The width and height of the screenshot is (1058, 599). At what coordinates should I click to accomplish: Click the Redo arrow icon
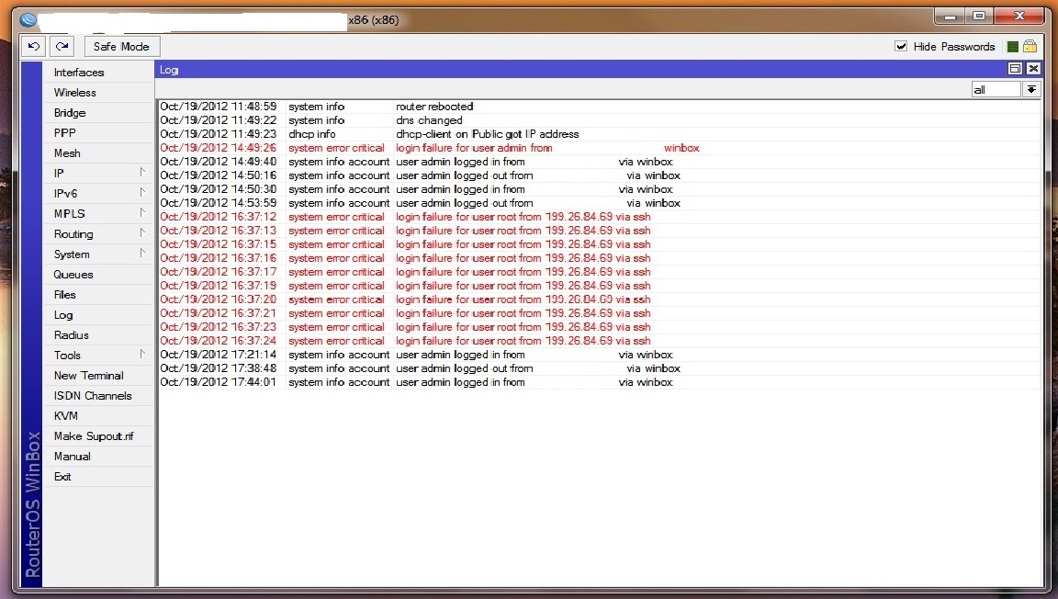pos(62,46)
